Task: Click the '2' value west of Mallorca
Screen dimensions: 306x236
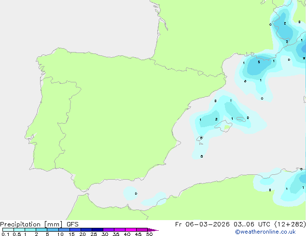Action: tap(216, 119)
